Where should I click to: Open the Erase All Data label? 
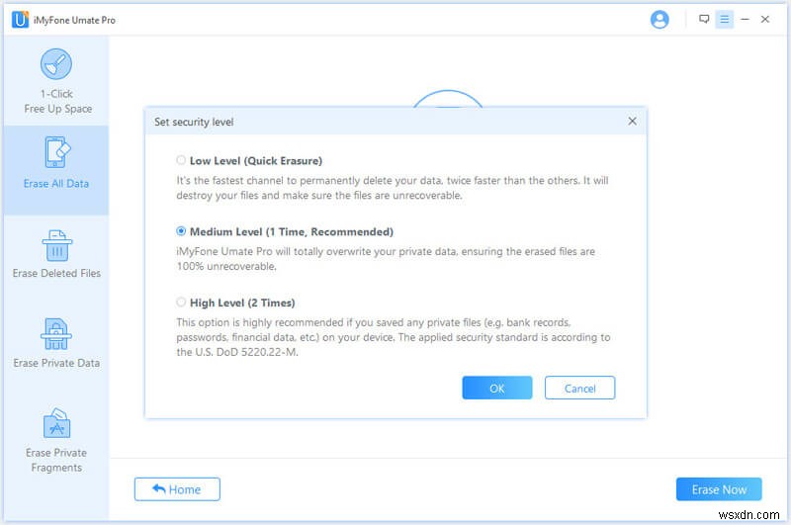click(56, 184)
